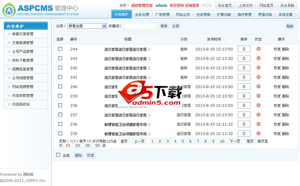300x186 pixels.
Task: Click the 后台首页 button
Action: click(x=225, y=6)
